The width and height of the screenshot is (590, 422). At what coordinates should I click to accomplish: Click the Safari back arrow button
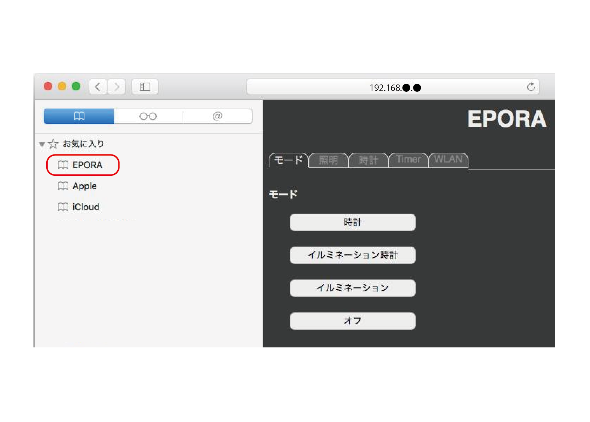[98, 87]
